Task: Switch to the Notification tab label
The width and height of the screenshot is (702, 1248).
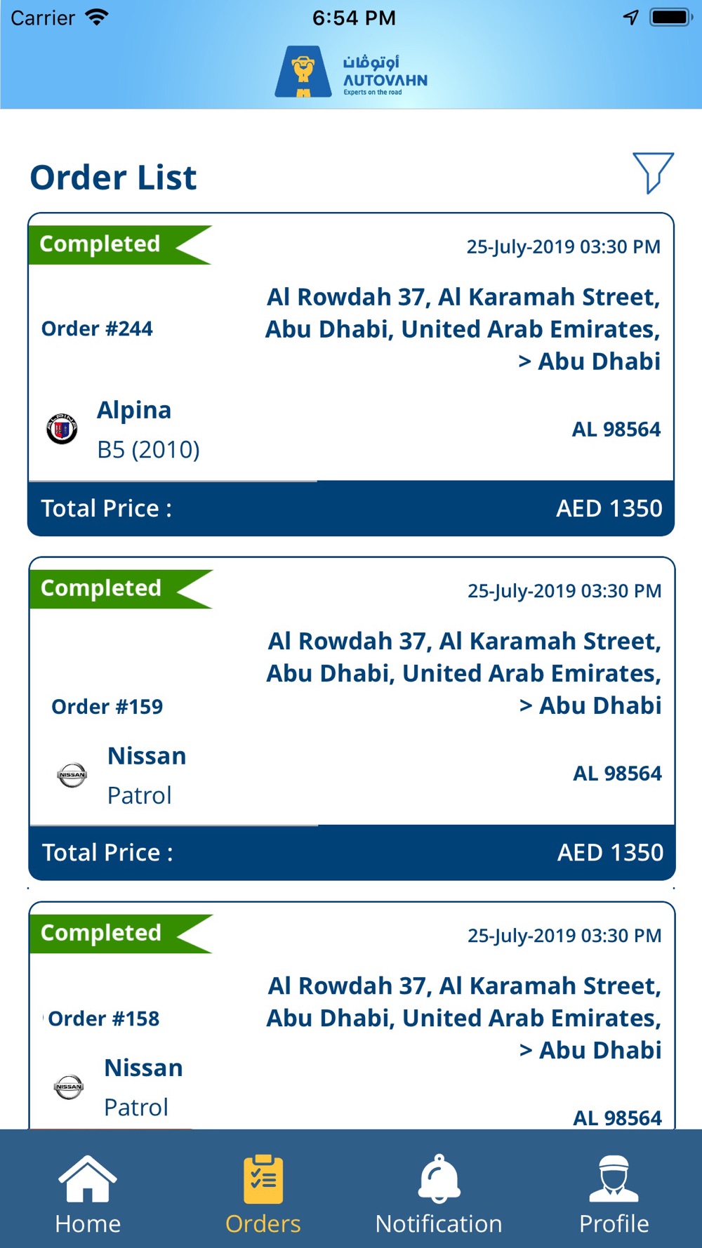Action: 439,1223
